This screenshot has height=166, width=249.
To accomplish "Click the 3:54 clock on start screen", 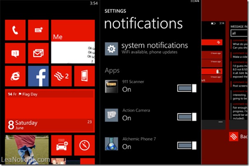I will point(94,3).
